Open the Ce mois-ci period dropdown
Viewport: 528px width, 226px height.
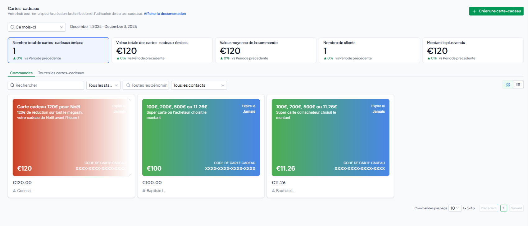(x=37, y=27)
